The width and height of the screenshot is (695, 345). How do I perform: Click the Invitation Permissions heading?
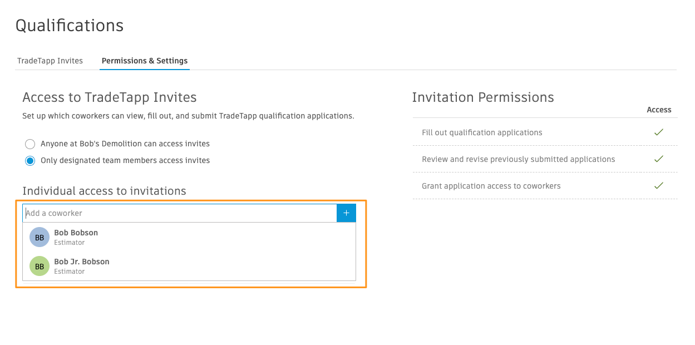483,97
